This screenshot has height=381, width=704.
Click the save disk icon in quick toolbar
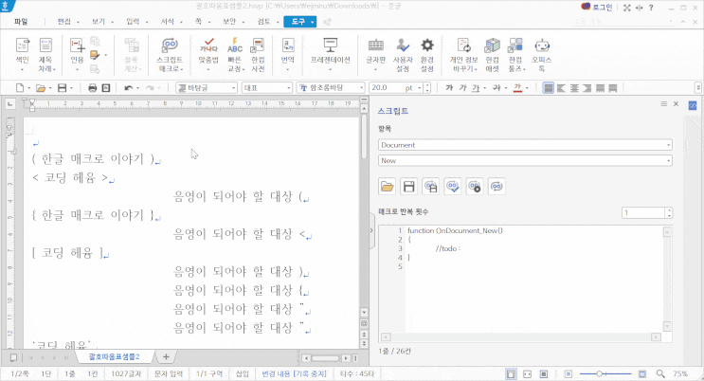(62, 88)
